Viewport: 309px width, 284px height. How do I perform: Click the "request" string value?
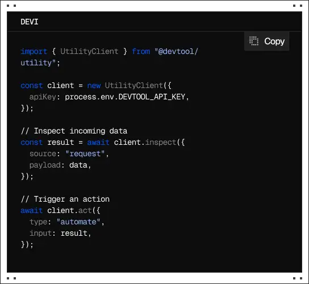tap(85, 154)
